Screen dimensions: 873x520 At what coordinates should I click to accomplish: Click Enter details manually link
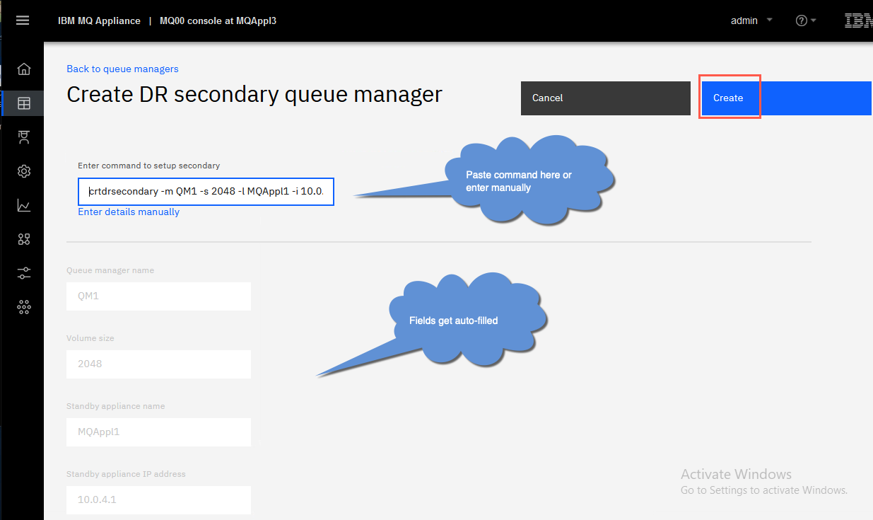coord(129,212)
